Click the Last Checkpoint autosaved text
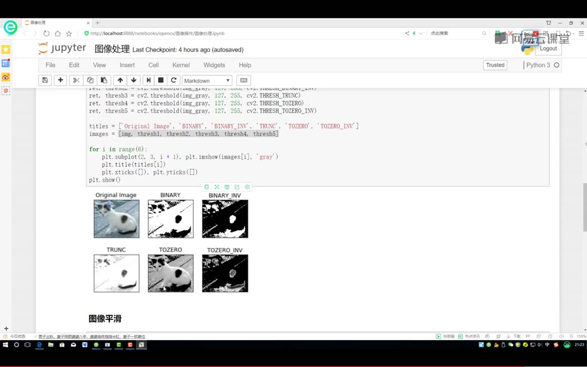This screenshot has height=367, width=587. 188,49
